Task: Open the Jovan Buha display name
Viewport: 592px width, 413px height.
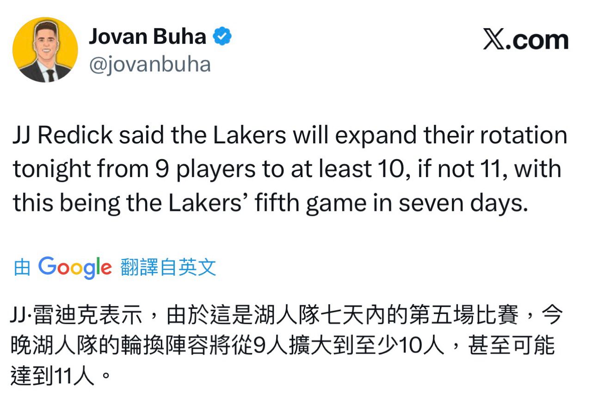Action: tap(148, 36)
